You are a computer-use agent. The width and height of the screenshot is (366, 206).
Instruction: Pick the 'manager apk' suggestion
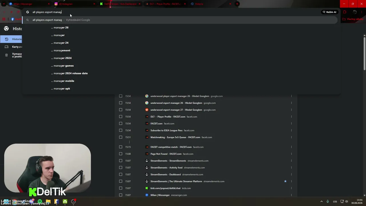click(181, 89)
